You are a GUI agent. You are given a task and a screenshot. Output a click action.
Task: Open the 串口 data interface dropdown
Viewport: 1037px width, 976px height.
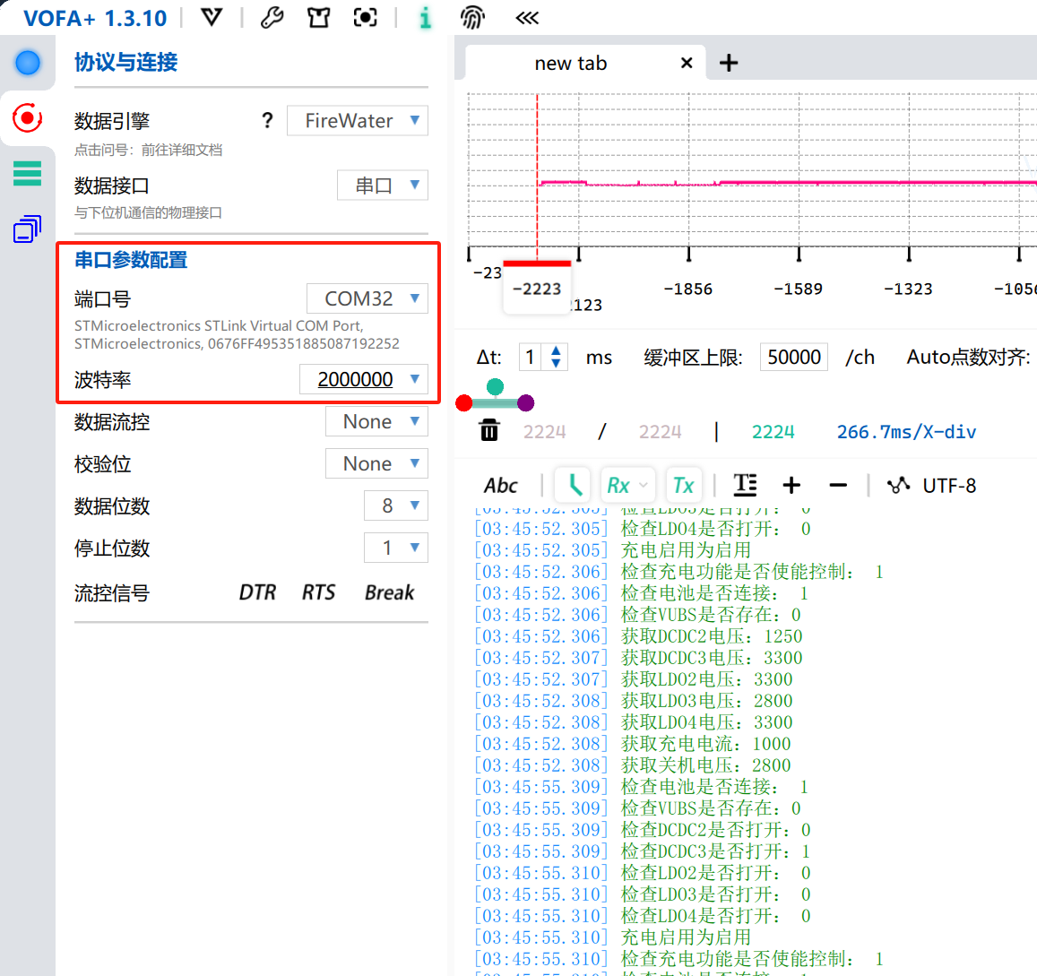[382, 186]
